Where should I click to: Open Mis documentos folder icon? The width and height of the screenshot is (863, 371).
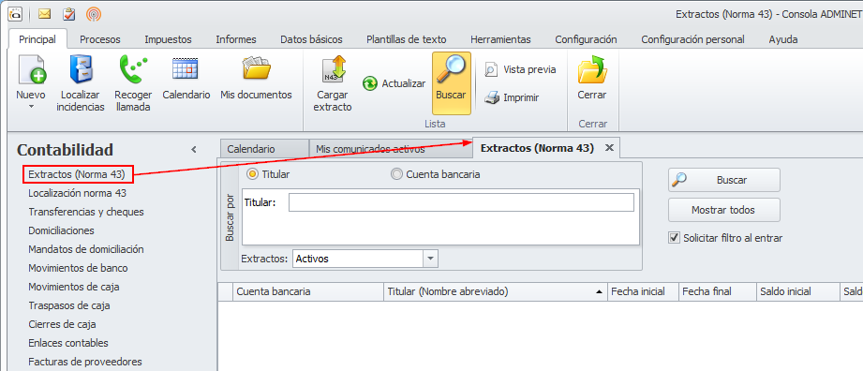click(x=256, y=69)
